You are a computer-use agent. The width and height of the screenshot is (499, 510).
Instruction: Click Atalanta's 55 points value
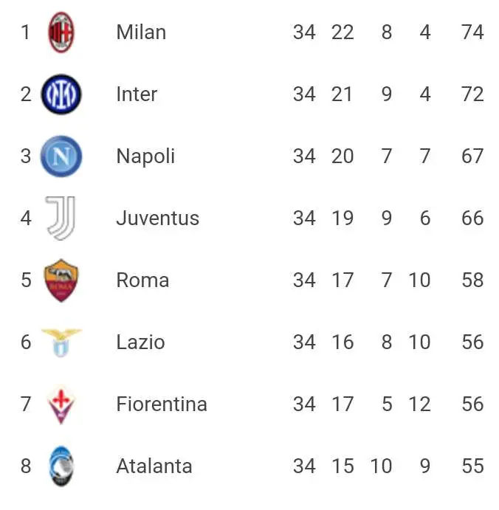(x=472, y=466)
